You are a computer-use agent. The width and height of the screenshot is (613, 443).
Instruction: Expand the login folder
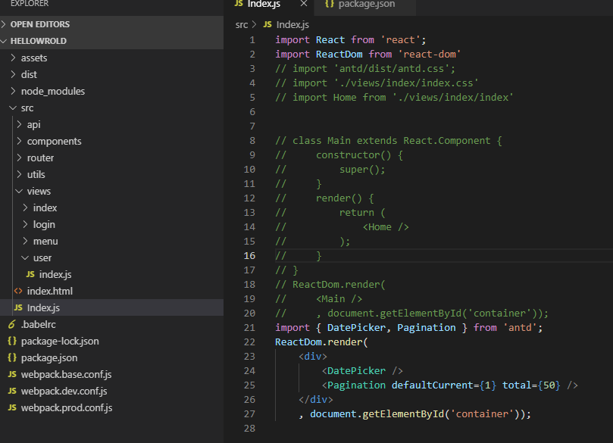(x=26, y=224)
